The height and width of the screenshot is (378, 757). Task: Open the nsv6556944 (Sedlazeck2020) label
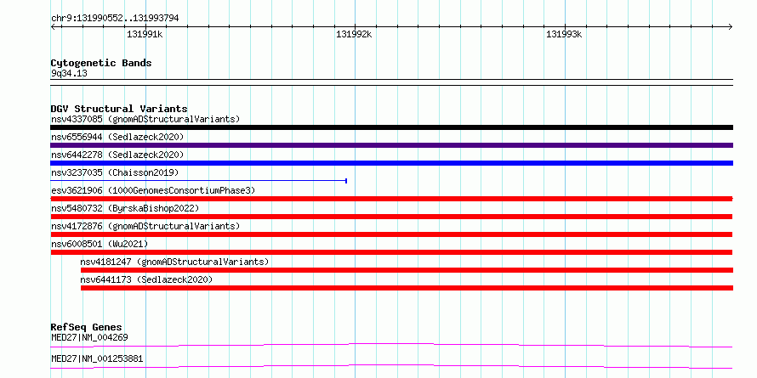click(117, 137)
